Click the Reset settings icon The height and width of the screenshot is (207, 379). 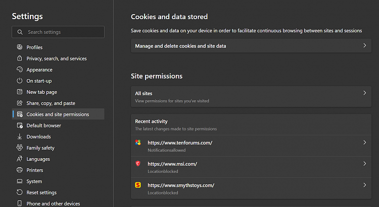[20, 192]
